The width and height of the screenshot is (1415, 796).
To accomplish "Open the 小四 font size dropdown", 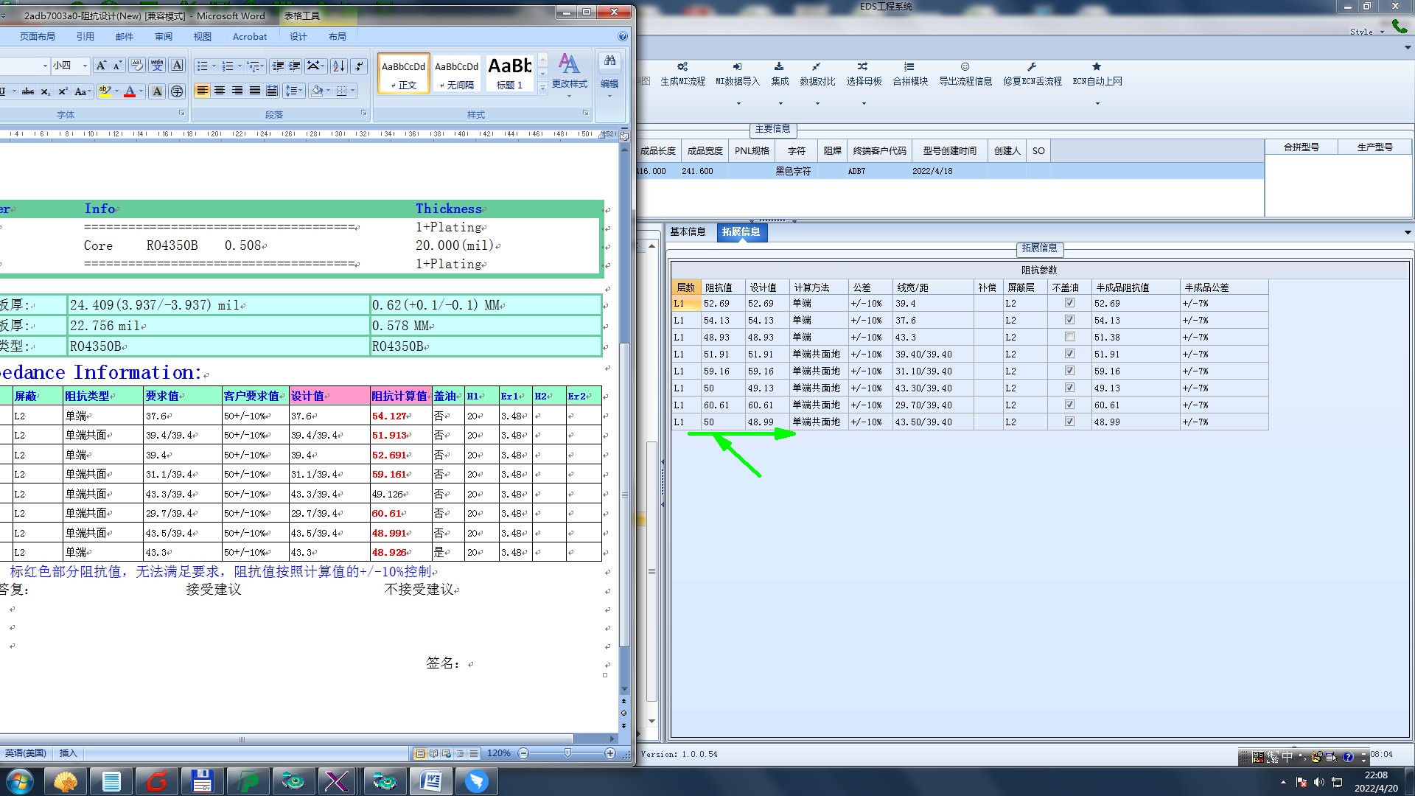I will click(x=85, y=66).
